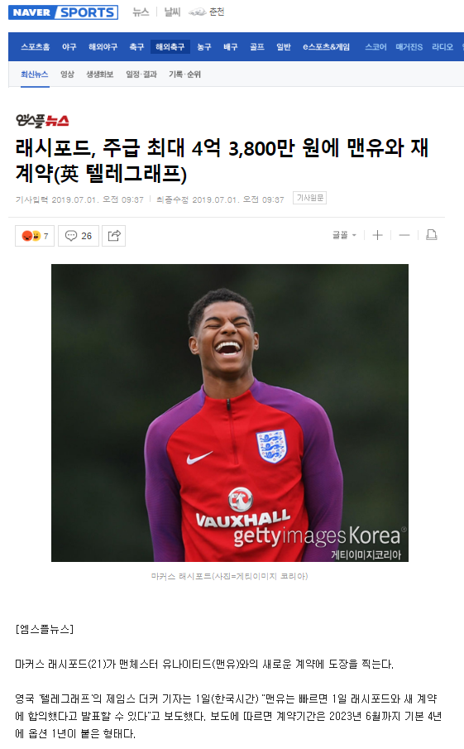
Task: Open the emoji reactions button
Action: click(x=35, y=236)
